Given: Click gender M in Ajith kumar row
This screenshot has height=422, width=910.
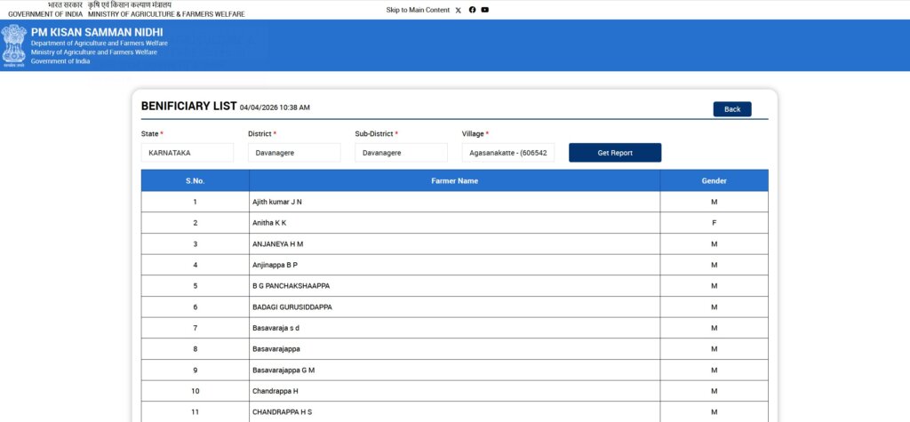Looking at the screenshot, I should 714,202.
